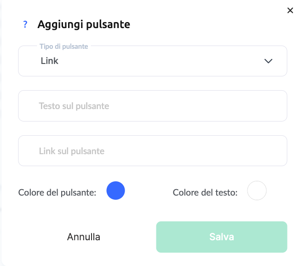Focus the Link sul pulsante input field
The image size is (299, 266).
pyautogui.click(x=152, y=151)
